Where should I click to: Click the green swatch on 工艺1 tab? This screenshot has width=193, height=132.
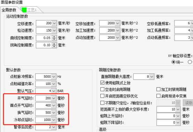point(24,10)
